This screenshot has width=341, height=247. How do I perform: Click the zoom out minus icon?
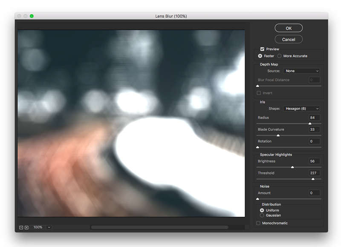(21, 227)
